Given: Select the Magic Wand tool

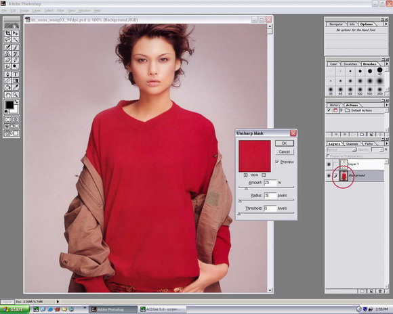Looking at the screenshot, I should [x=16, y=39].
